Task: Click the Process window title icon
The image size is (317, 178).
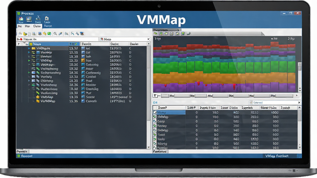Action: point(19,13)
